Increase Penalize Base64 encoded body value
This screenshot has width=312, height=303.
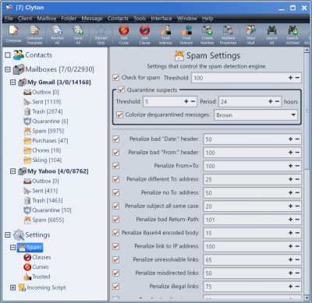290,233
